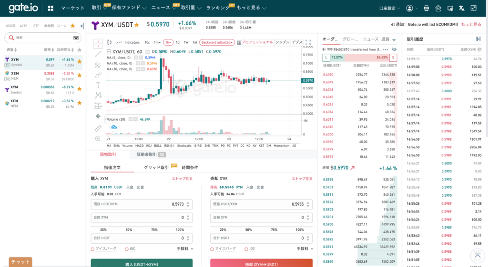This screenshot has height=267, width=488.
Task: Hide the order book transfer notice with eye icon
Action: pos(394,49)
